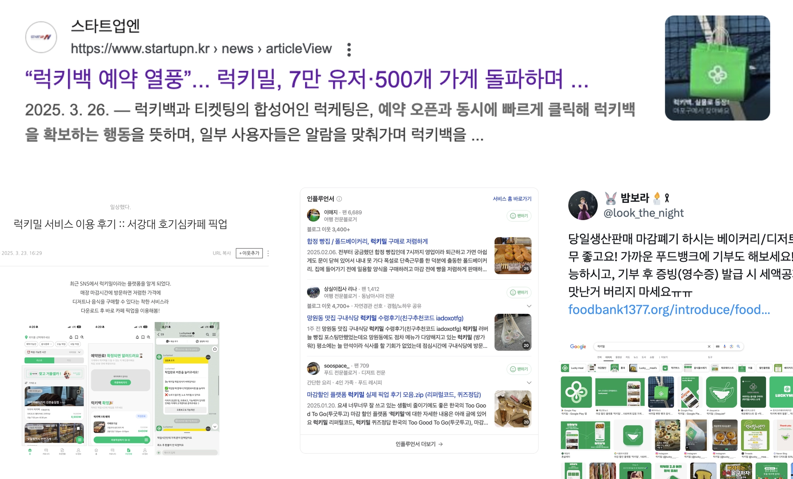Open the 픽업 가능한 시간 dropdown in the app
Screen dimensions: 793x479
tap(79, 352)
